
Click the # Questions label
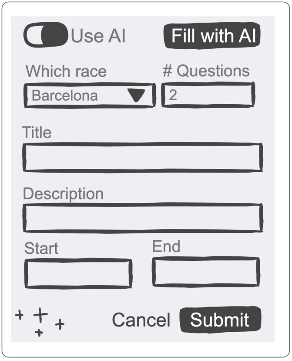click(x=206, y=71)
